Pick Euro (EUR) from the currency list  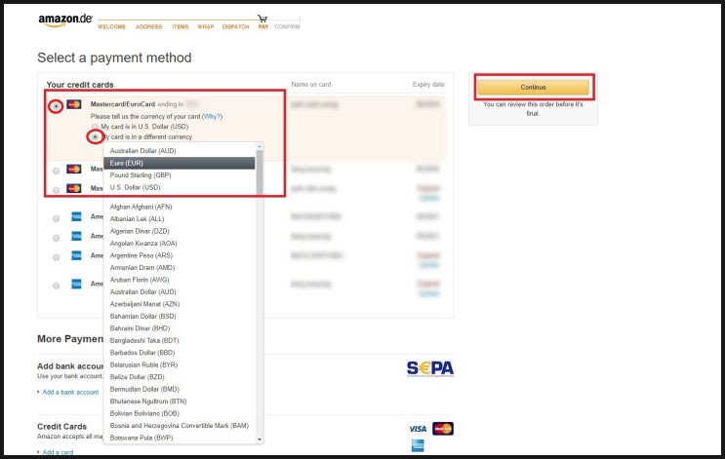point(179,163)
